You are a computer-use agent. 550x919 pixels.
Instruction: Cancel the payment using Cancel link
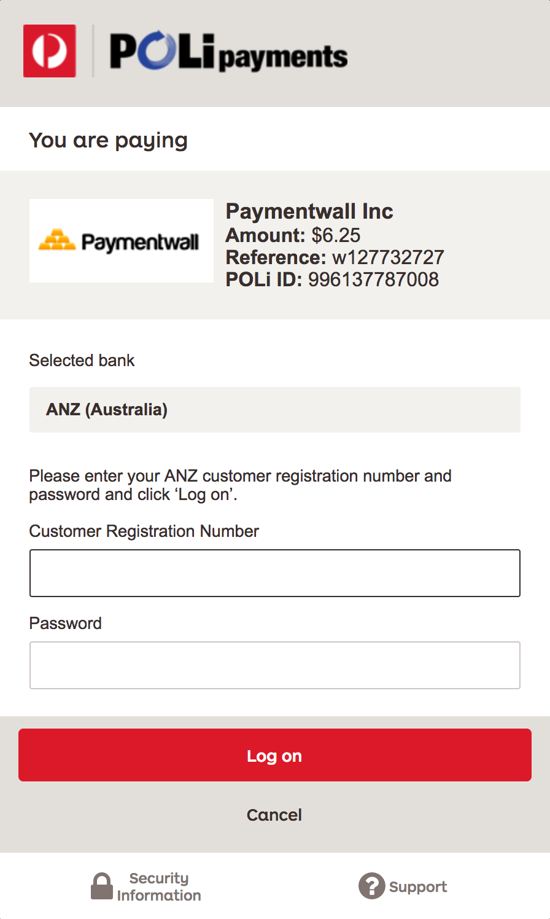[274, 815]
